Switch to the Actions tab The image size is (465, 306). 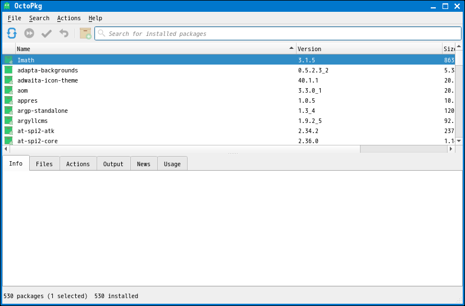coord(78,164)
